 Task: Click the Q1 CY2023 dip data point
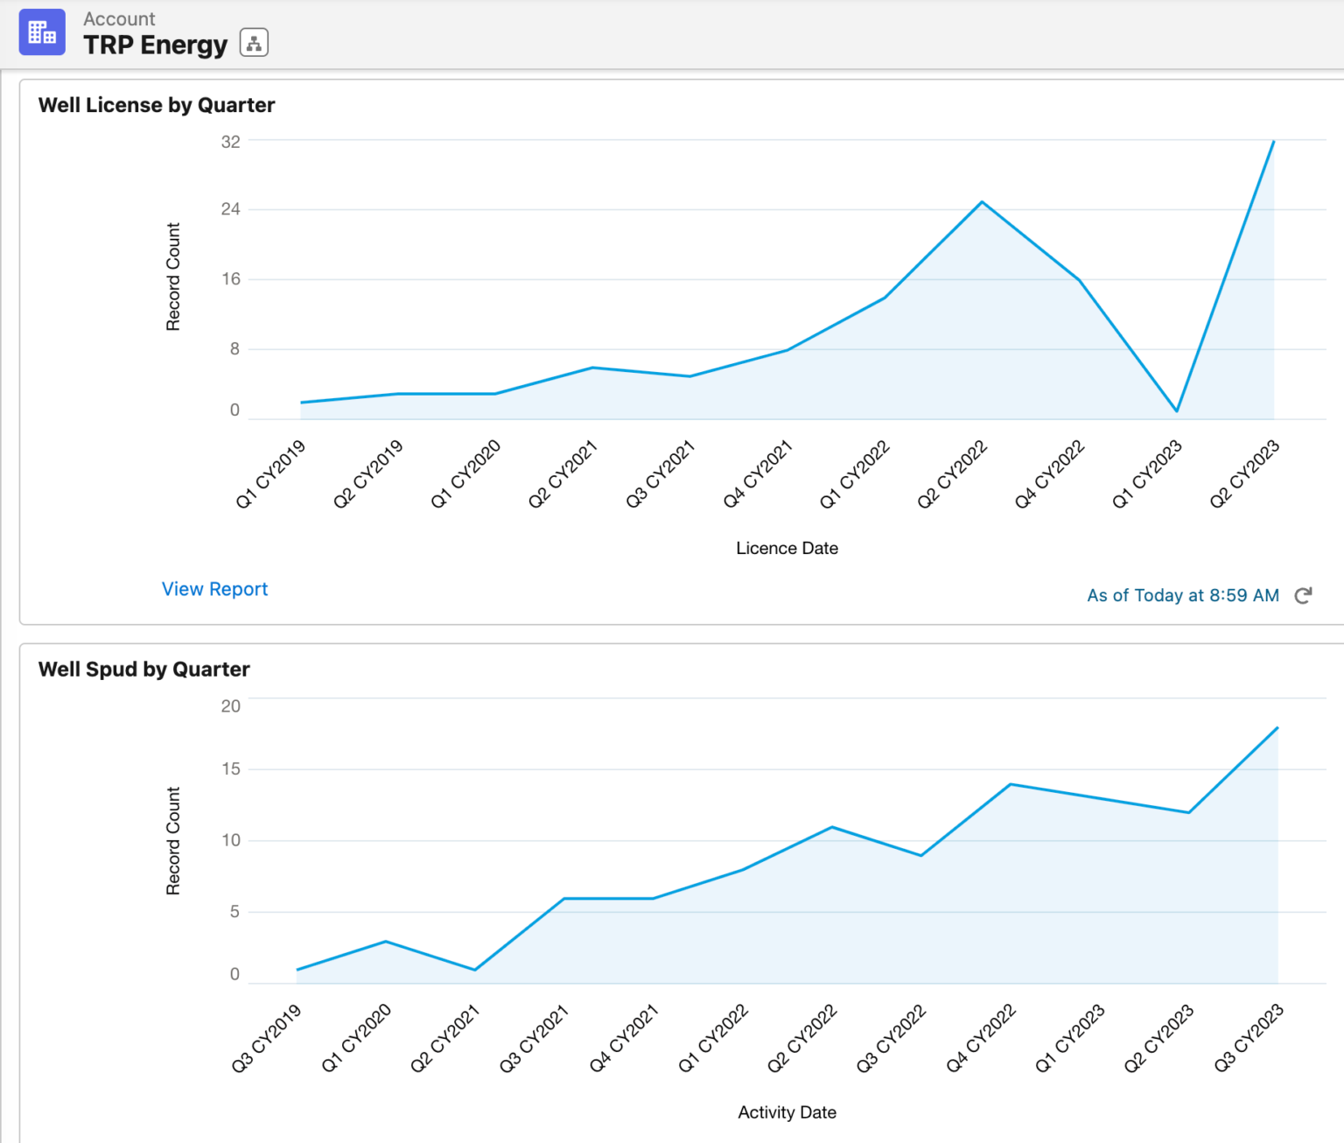pos(1175,410)
